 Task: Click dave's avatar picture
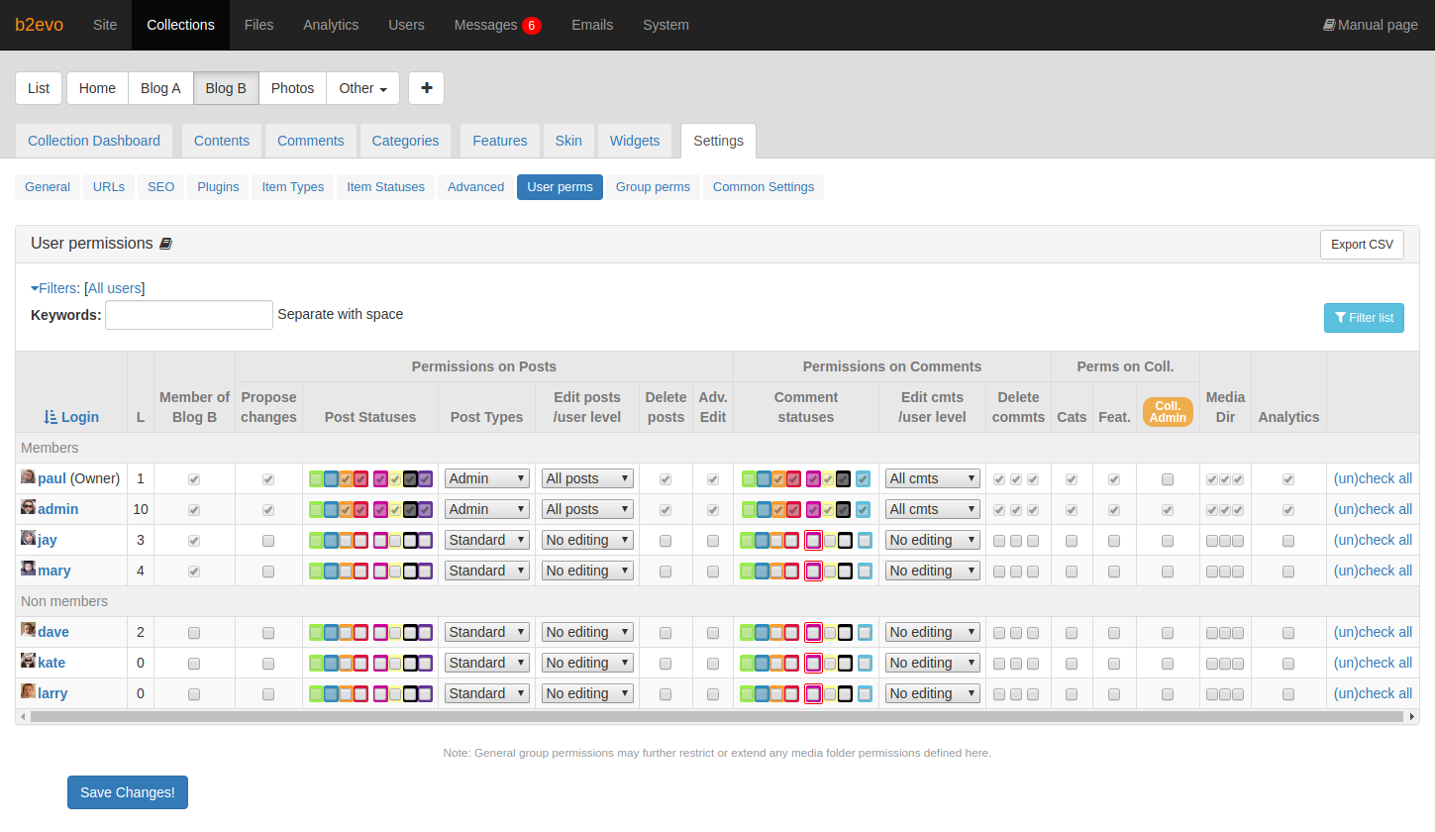pos(28,631)
